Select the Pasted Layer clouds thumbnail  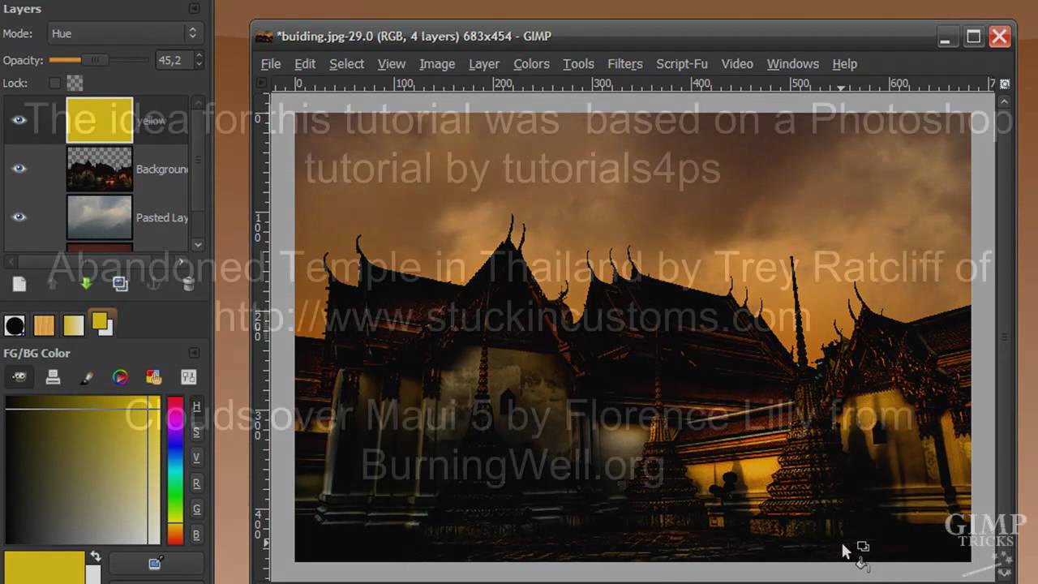(x=100, y=217)
